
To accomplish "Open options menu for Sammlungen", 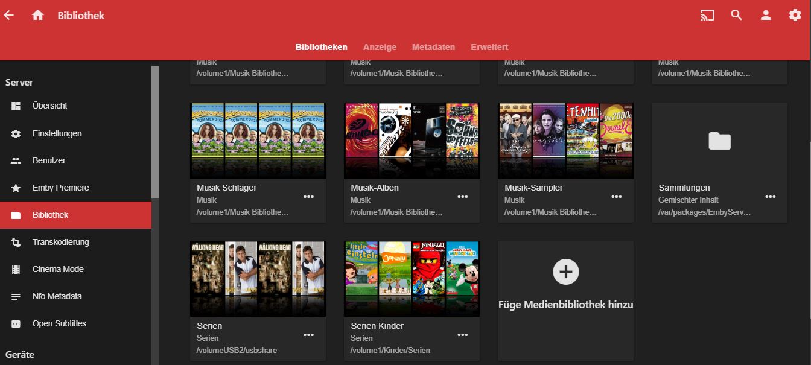I will pos(771,197).
